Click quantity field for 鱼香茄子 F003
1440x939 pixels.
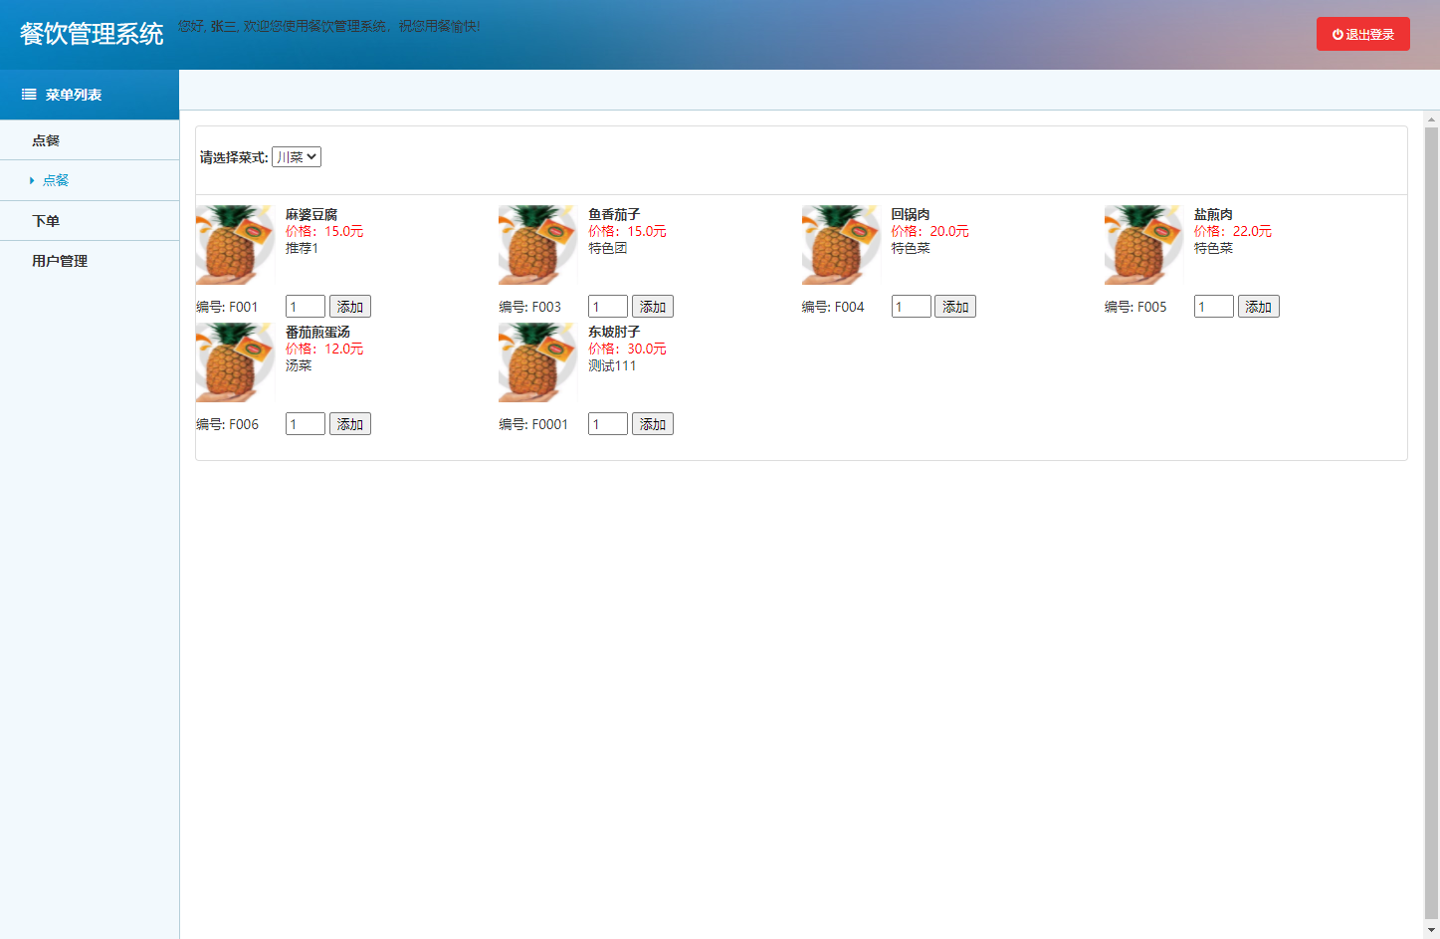(608, 307)
